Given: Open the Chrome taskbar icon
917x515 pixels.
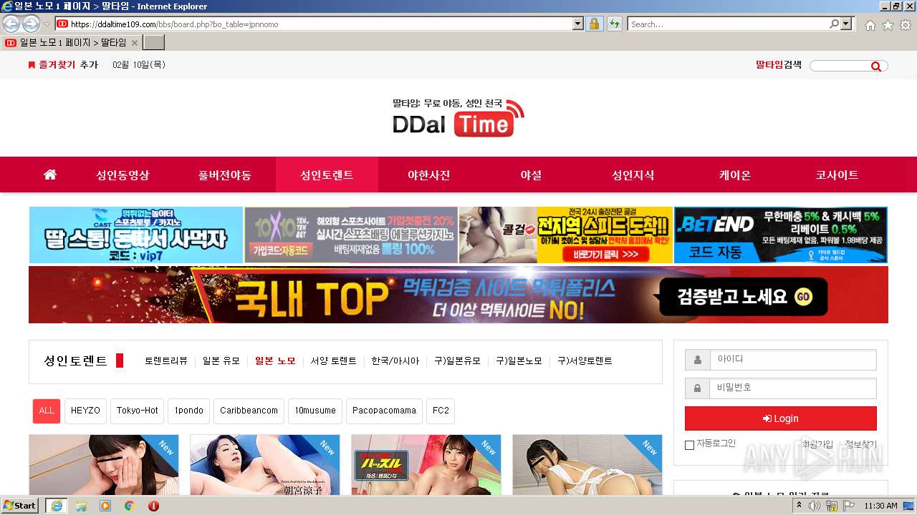Looking at the screenshot, I should pyautogui.click(x=130, y=506).
